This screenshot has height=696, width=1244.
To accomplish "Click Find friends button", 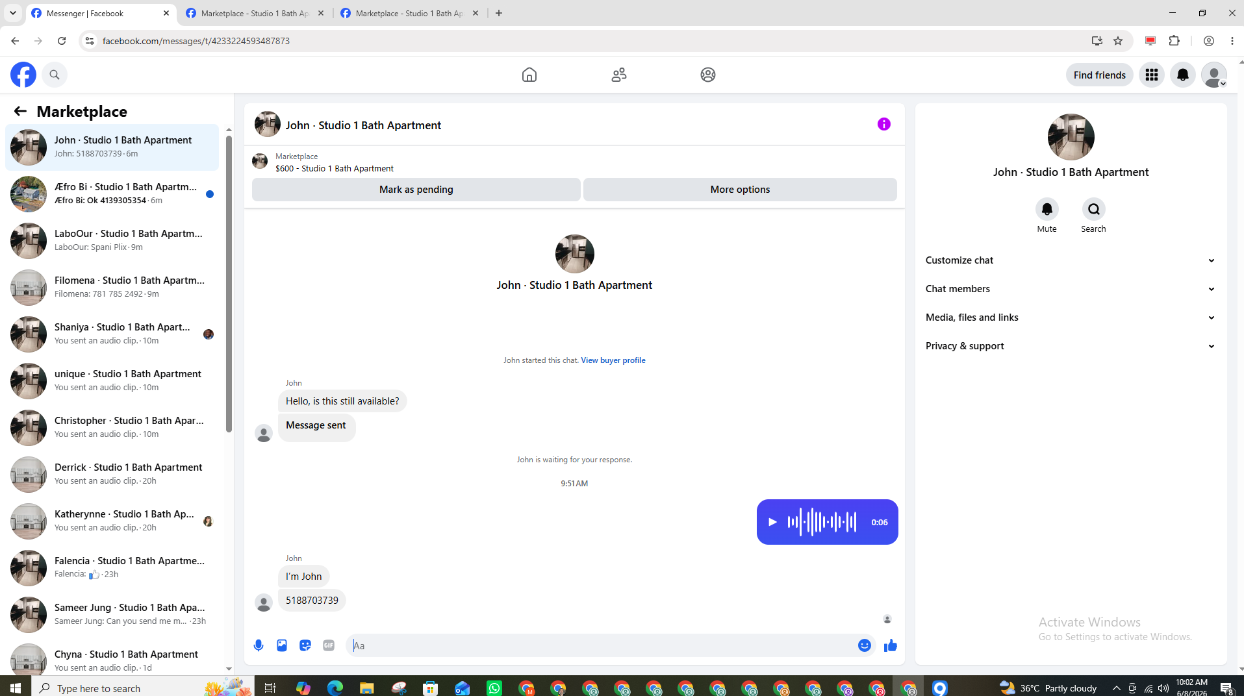I will click(1100, 75).
